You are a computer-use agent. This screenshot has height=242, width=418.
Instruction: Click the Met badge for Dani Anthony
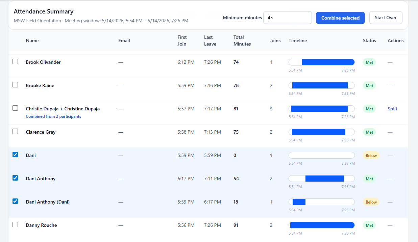(369, 179)
